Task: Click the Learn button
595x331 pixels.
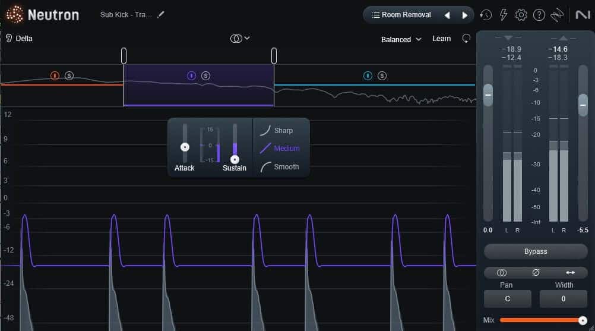Action: tap(441, 39)
